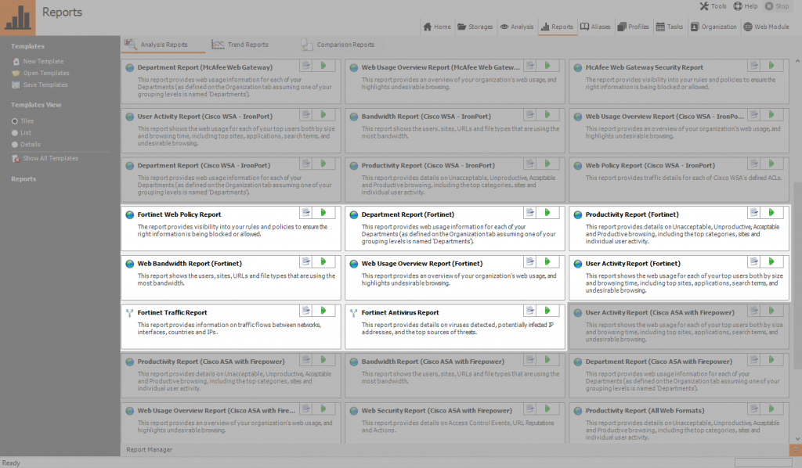802x468 pixels.
Task: Expand the Reports sidebar section
Action: 23,178
